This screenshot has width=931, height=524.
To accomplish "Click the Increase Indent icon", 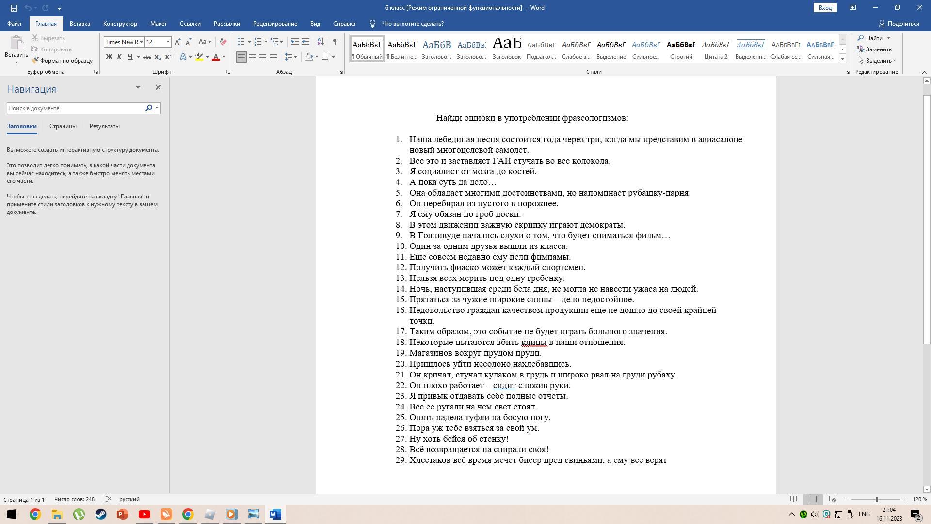I will [x=305, y=42].
